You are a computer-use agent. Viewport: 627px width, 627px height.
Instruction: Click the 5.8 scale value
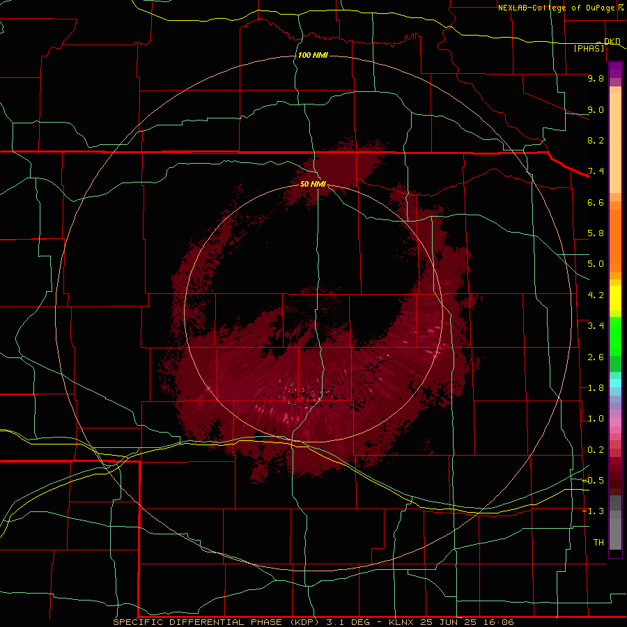click(x=596, y=233)
